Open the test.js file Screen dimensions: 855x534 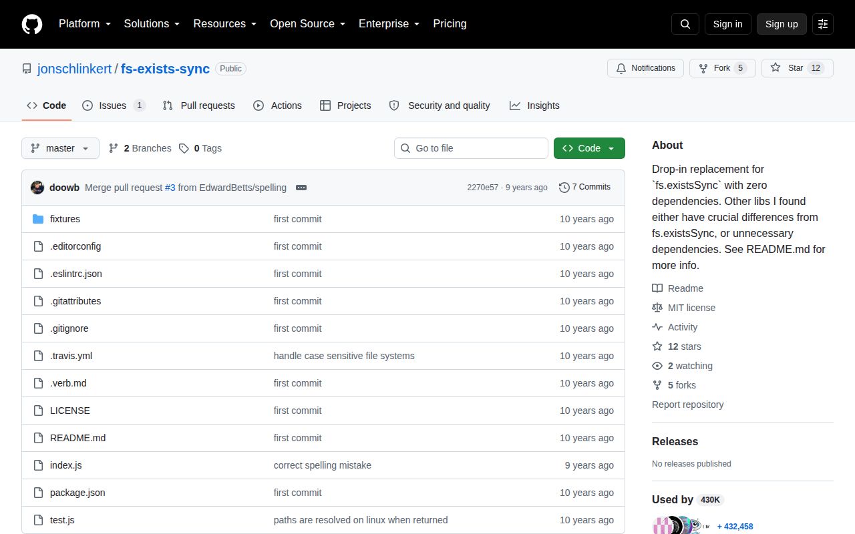(x=62, y=520)
